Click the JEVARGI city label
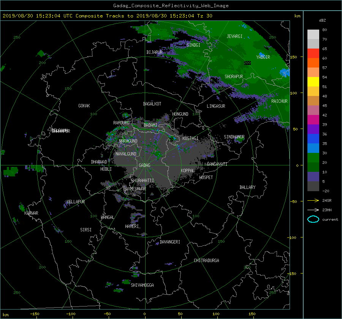Screen dimensions: 342x319 [x=234, y=36]
